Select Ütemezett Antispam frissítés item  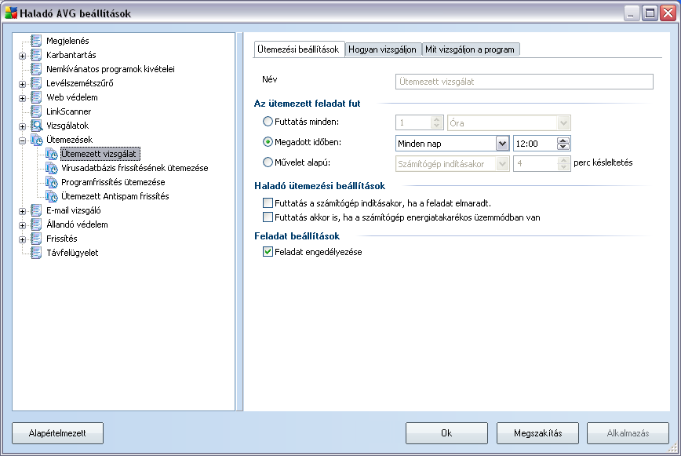click(115, 196)
